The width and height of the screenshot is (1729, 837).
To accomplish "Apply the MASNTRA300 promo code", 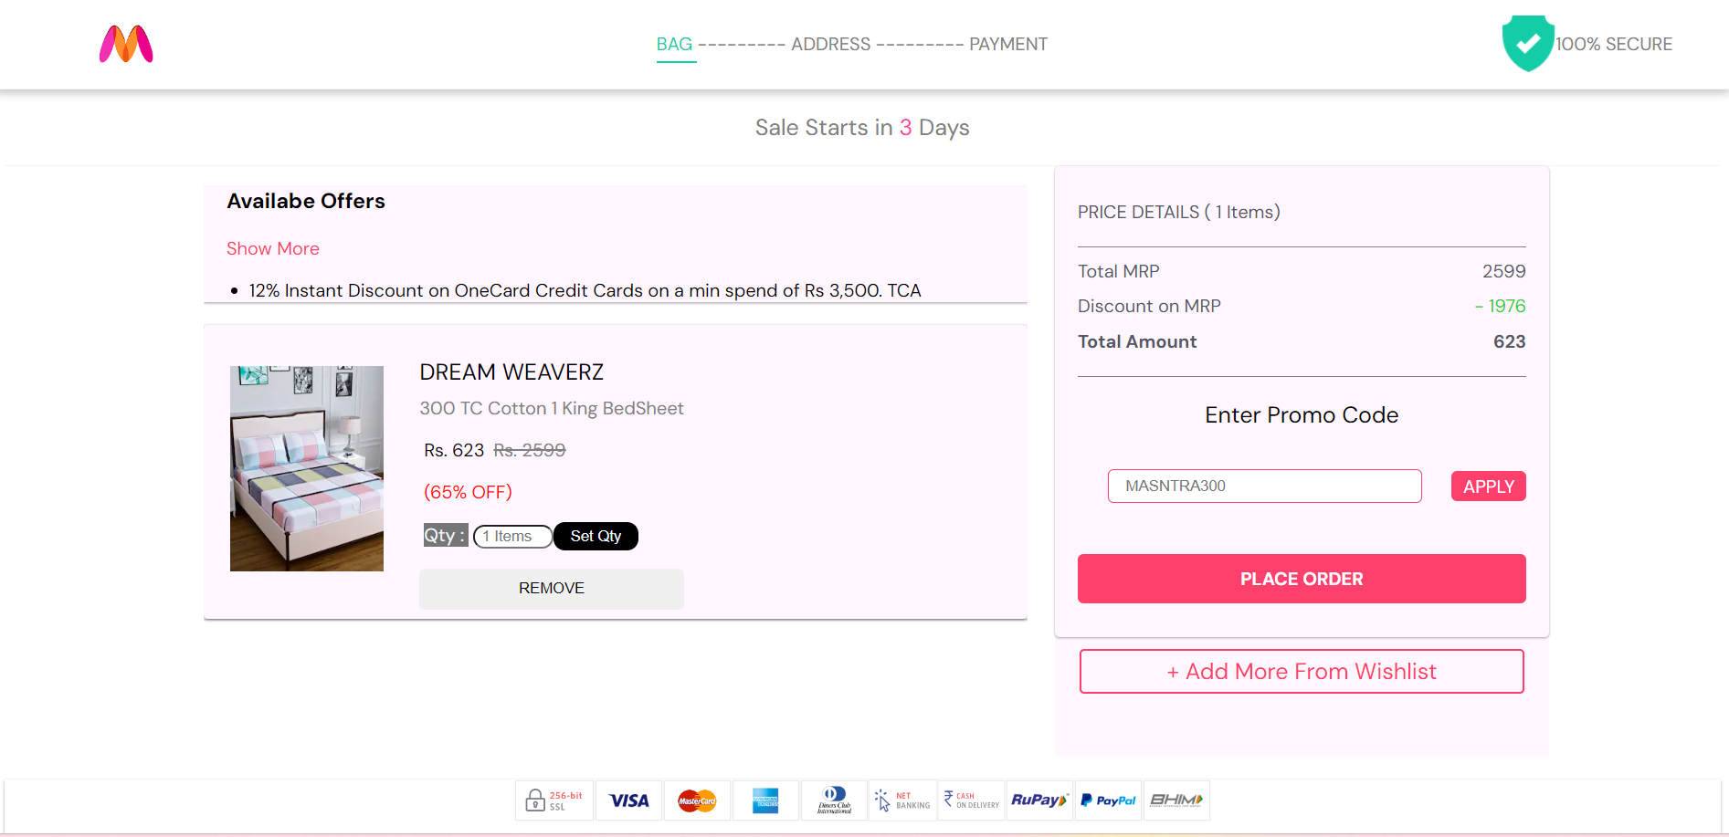I will tap(1488, 486).
